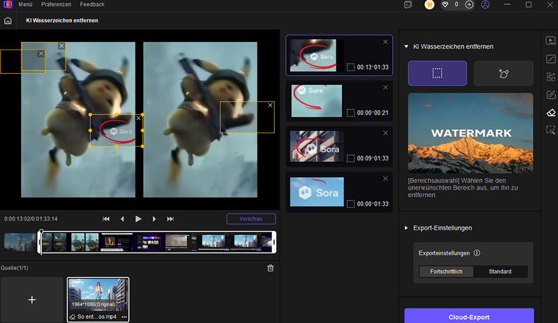Click the Exporteinstellungen info icon

coord(476,253)
